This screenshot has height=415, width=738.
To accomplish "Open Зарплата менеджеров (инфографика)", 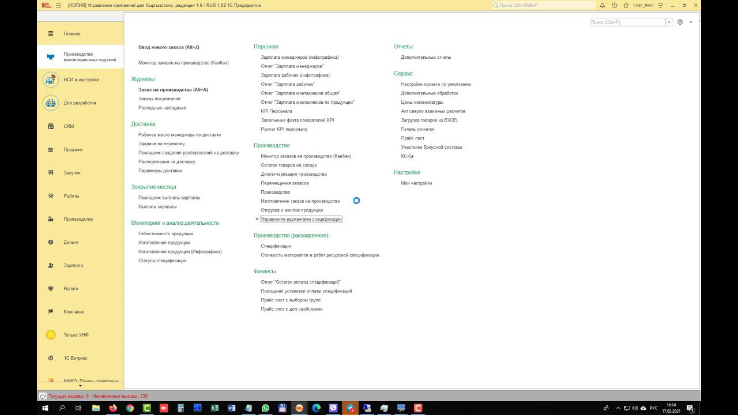I will coord(300,57).
